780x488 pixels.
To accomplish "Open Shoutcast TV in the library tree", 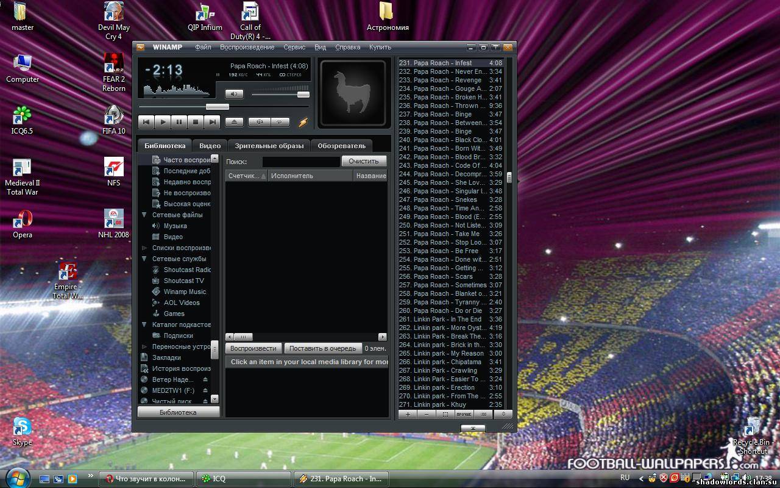I will [x=178, y=281].
